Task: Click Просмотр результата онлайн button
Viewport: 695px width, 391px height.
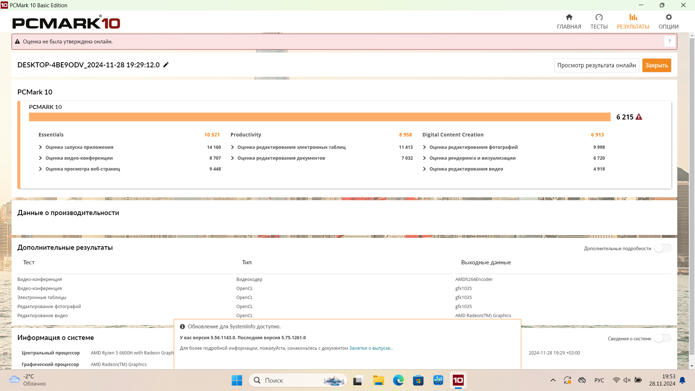Action: tap(596, 66)
